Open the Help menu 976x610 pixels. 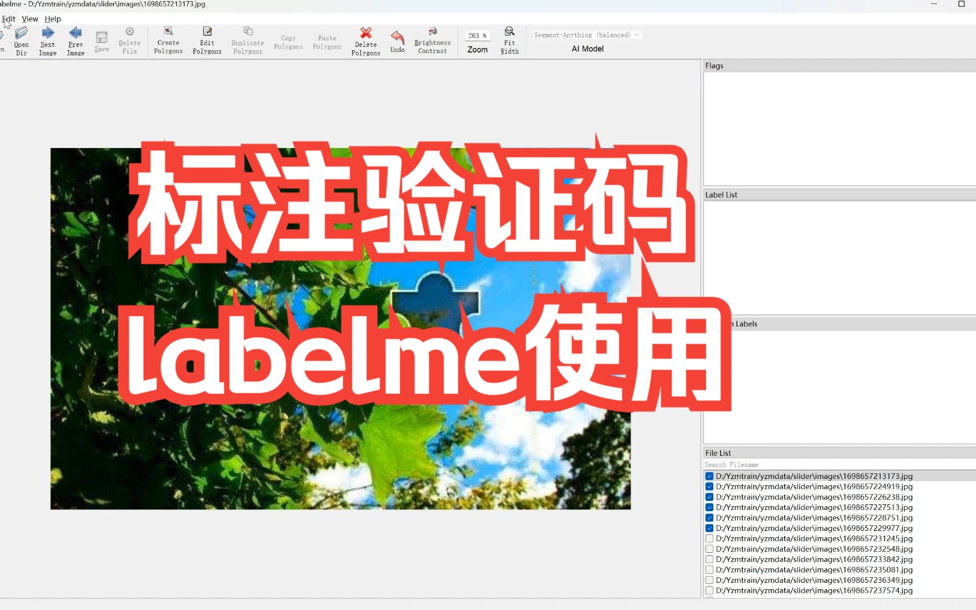(53, 19)
